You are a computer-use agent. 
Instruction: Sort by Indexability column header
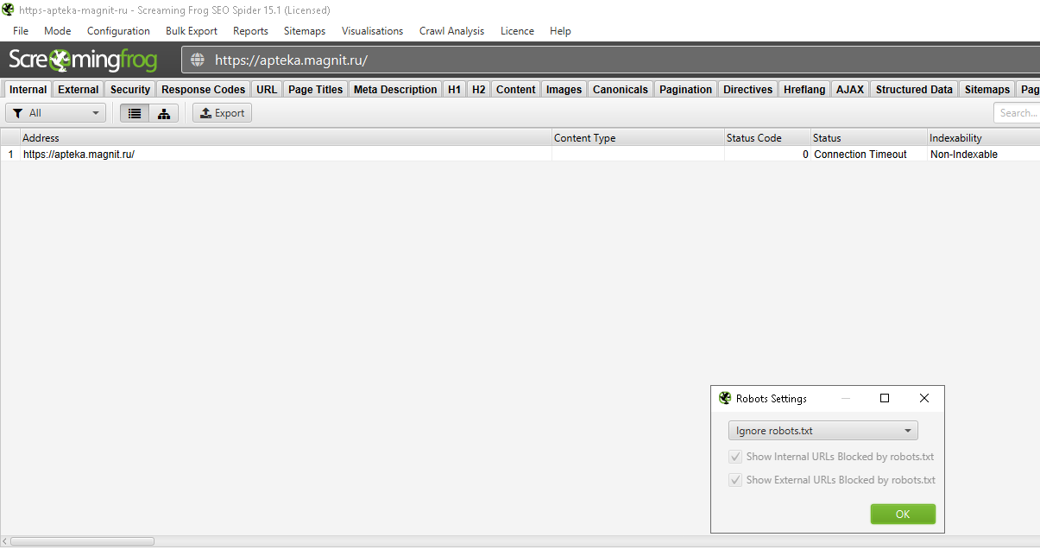pyautogui.click(x=984, y=138)
